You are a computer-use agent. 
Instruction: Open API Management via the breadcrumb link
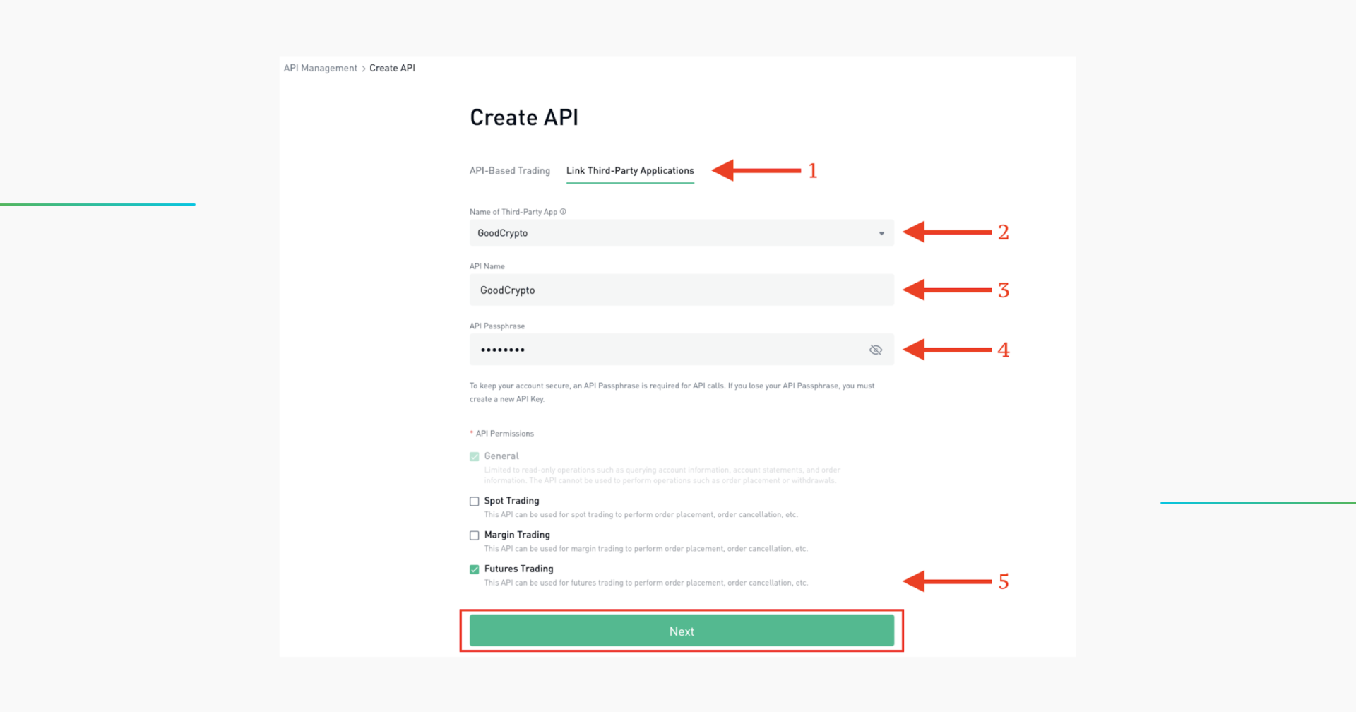(319, 68)
